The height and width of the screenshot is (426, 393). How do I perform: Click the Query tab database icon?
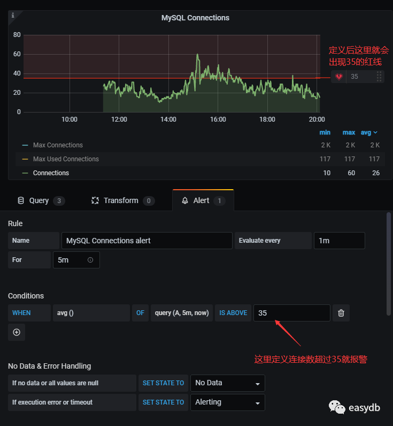[x=21, y=200]
